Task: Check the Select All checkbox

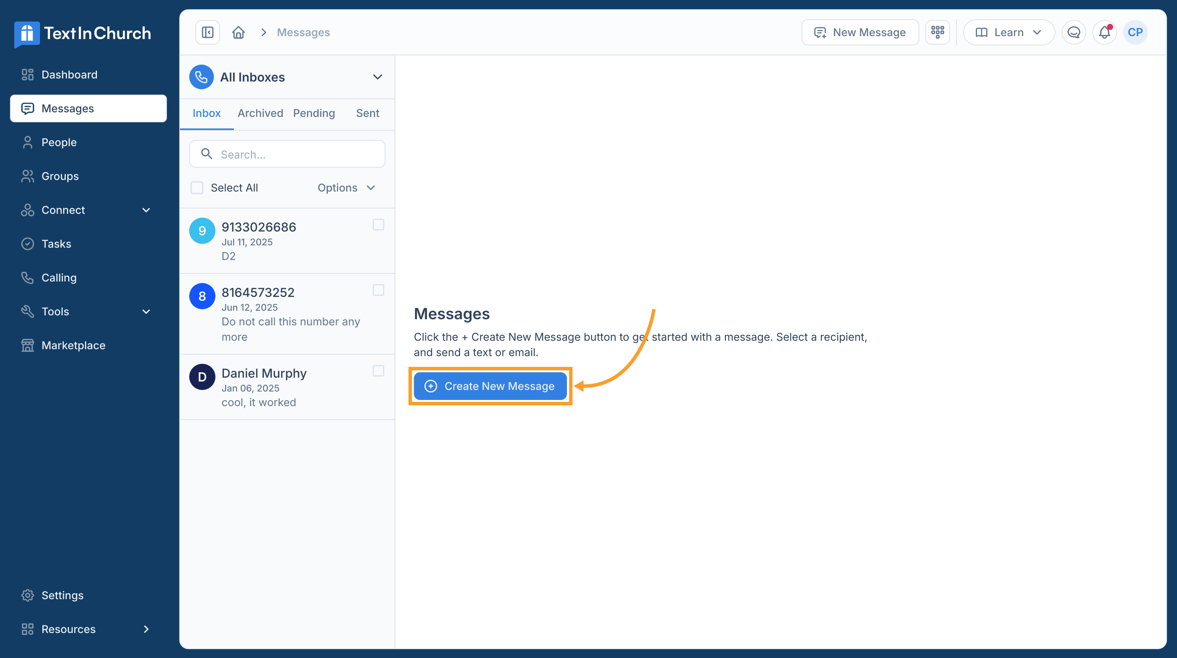Action: click(197, 188)
